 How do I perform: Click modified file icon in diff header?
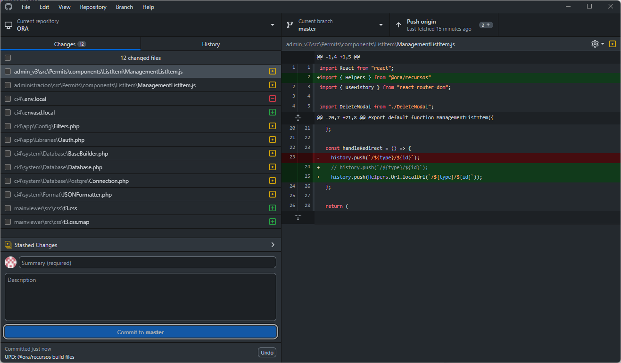pos(613,44)
